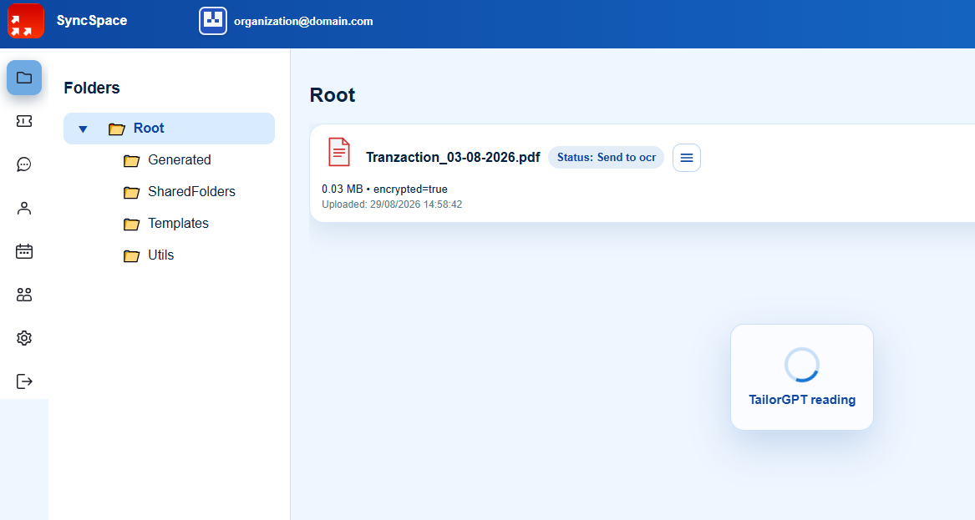Click the Generated folder icon
The height and width of the screenshot is (520, 975).
[x=131, y=161]
